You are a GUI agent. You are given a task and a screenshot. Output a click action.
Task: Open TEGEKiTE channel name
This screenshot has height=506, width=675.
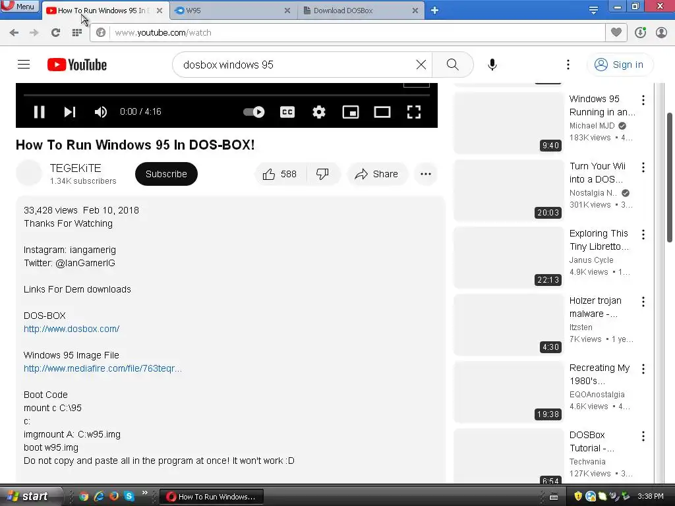[x=75, y=168]
